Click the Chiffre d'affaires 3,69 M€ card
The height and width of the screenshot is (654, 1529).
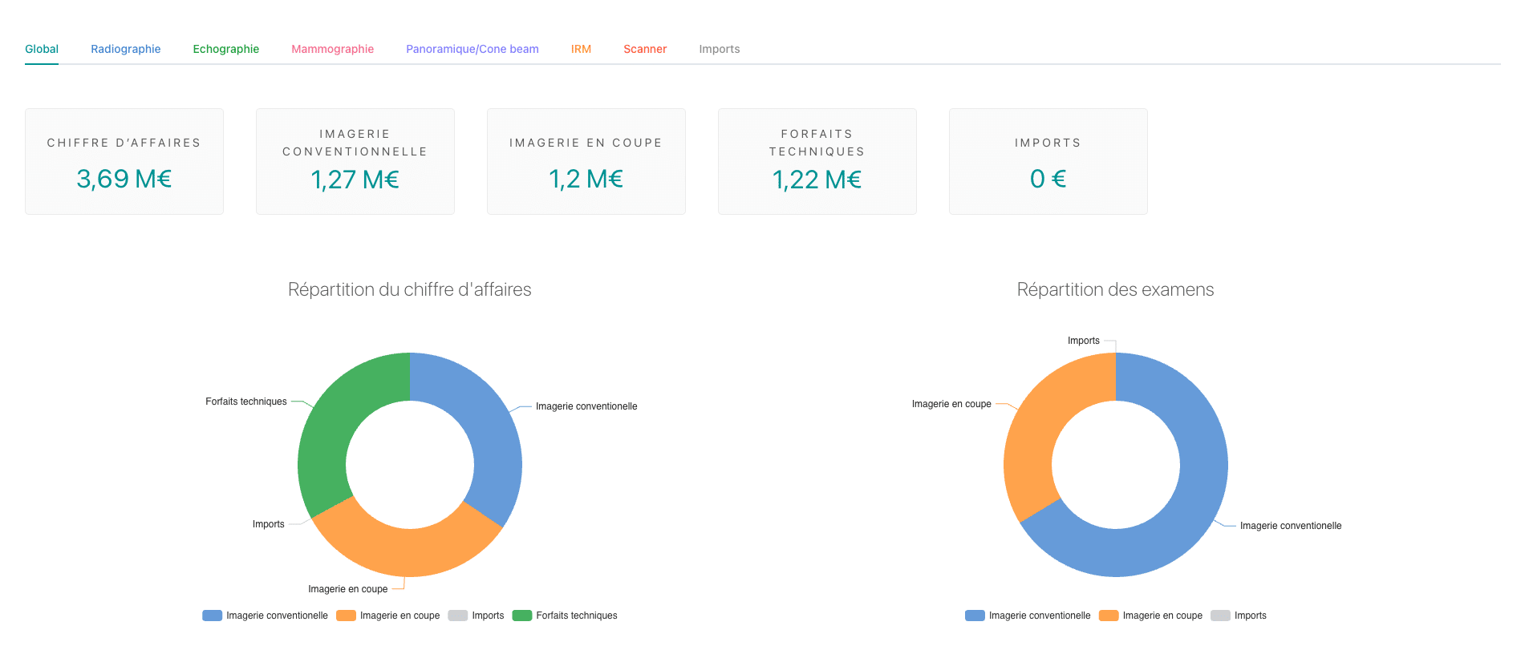(x=124, y=161)
